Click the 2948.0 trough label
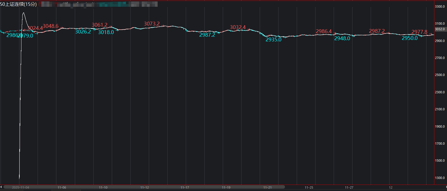This screenshot has width=447, height=191. [342, 38]
